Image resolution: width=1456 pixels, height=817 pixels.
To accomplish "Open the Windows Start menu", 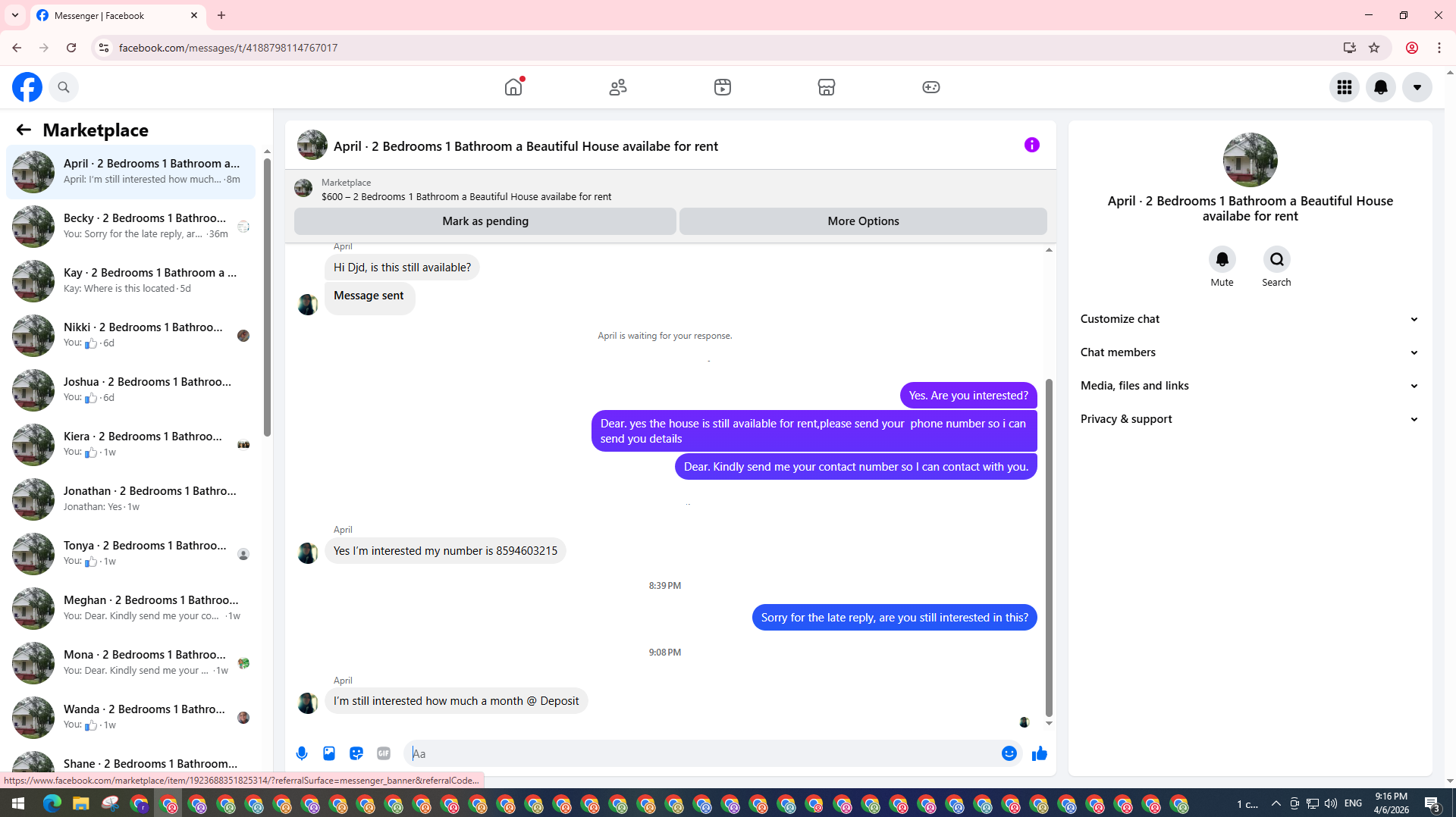I will (x=18, y=803).
